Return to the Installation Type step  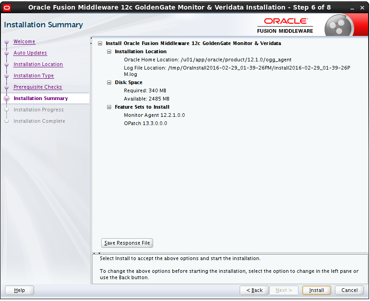point(34,75)
